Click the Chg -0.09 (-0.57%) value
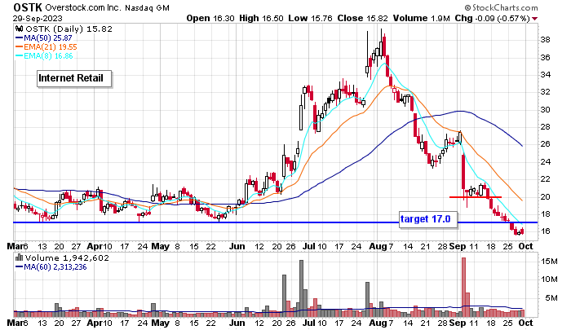Image resolution: width=571 pixels, height=330 pixels. (x=492, y=18)
